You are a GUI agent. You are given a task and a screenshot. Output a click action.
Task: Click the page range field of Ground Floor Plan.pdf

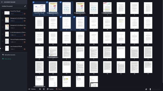pos(17,14)
